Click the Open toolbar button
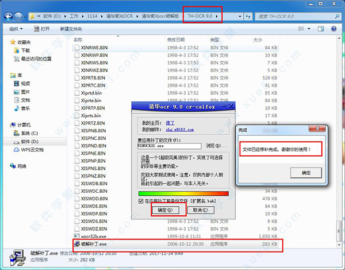This screenshot has height=270, width=345. coord(42,29)
